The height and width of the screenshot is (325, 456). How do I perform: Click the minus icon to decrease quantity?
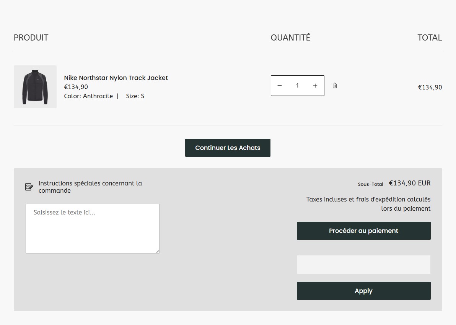[x=280, y=86]
